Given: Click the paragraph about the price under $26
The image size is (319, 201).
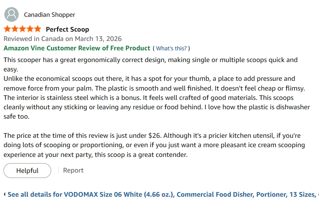Looking at the screenshot, I should point(154,145).
